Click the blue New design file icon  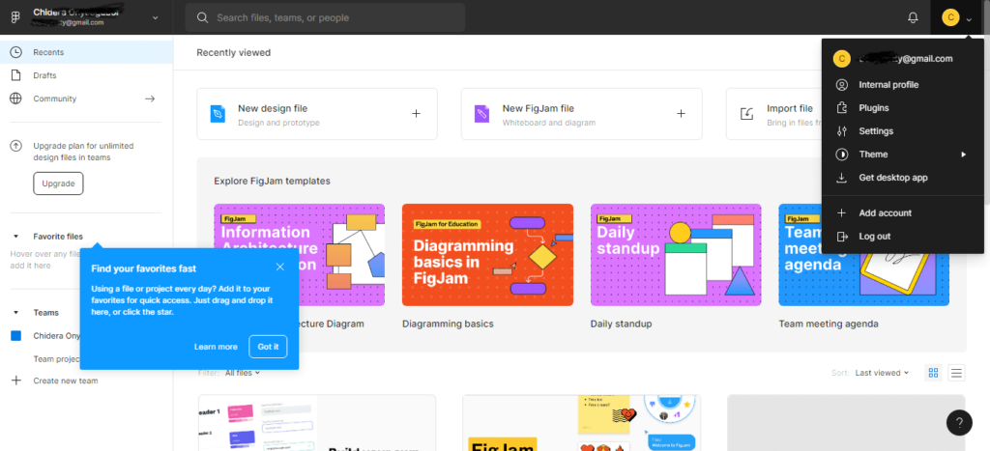(x=218, y=114)
